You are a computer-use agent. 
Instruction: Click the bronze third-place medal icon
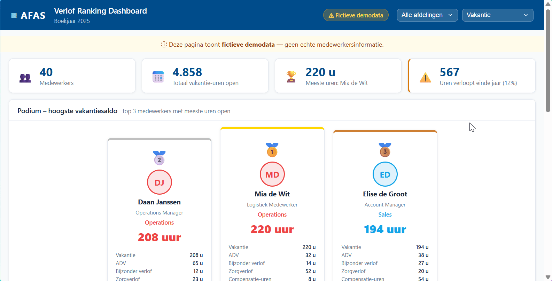click(x=385, y=150)
